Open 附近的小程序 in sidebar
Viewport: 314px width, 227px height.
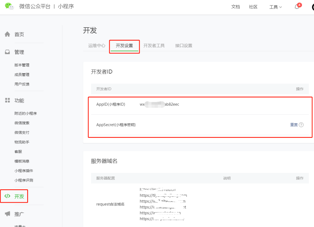pos(26,113)
